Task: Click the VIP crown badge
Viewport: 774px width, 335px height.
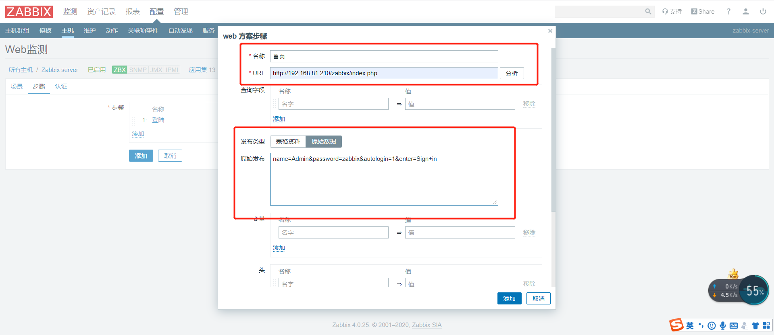Action: [733, 274]
